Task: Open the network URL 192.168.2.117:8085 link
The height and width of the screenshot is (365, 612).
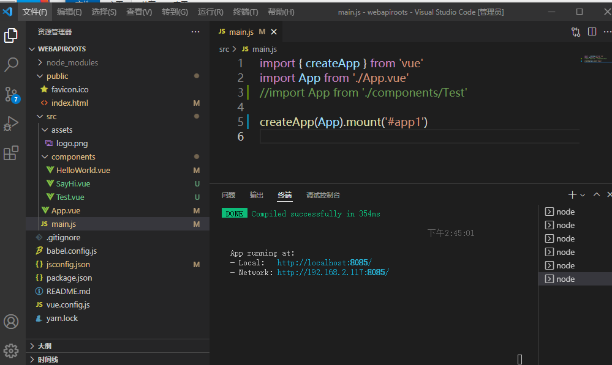Action: [x=333, y=272]
